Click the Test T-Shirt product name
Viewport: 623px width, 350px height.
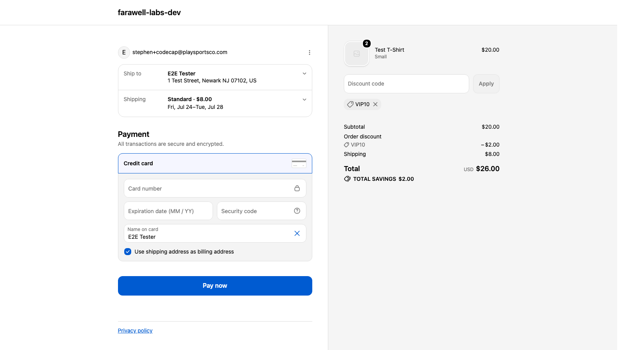point(389,50)
